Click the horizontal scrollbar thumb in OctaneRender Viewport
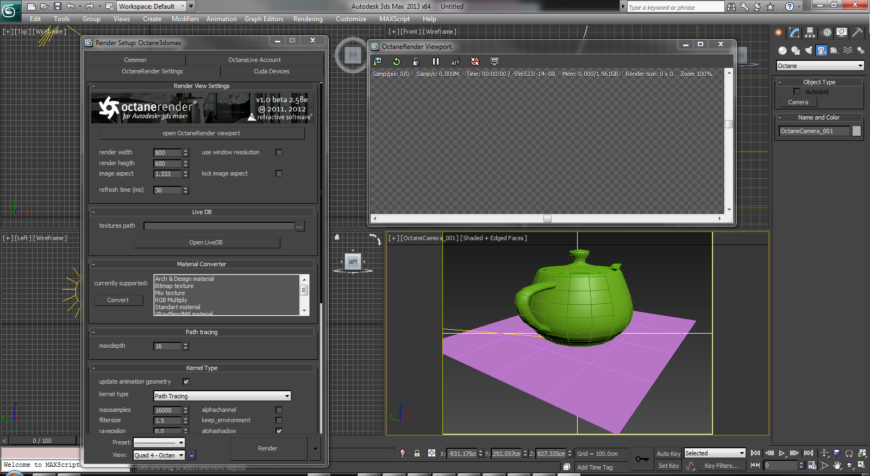This screenshot has width=870, height=476. coord(547,218)
